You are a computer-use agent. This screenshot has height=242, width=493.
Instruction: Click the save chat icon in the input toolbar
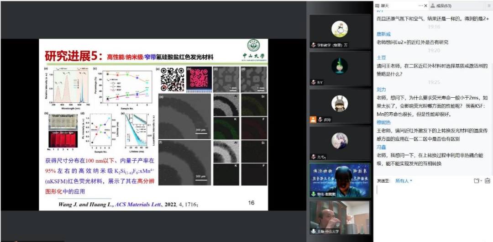pos(487,181)
